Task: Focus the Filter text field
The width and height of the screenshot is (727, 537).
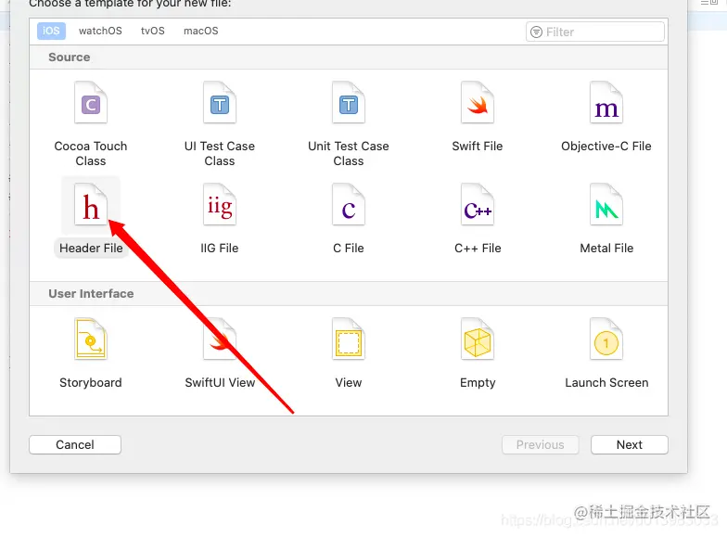Action: pos(595,32)
